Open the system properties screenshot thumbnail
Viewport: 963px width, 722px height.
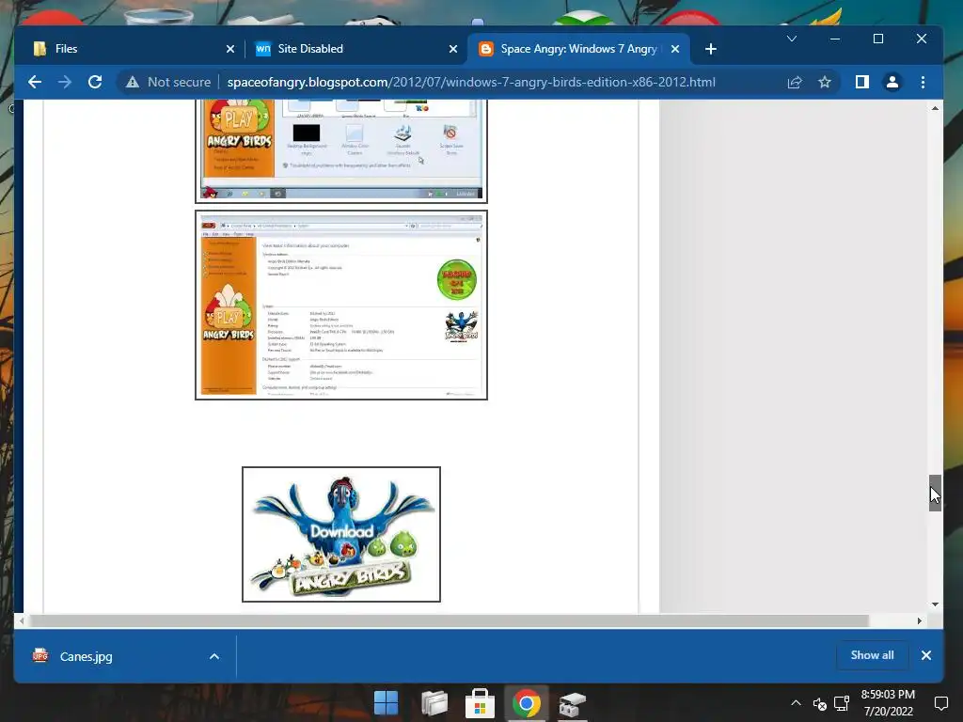[341, 306]
